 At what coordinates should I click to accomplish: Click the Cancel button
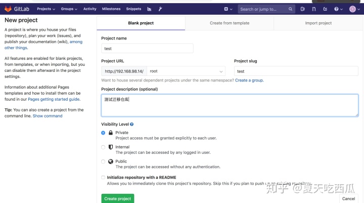click(348, 198)
